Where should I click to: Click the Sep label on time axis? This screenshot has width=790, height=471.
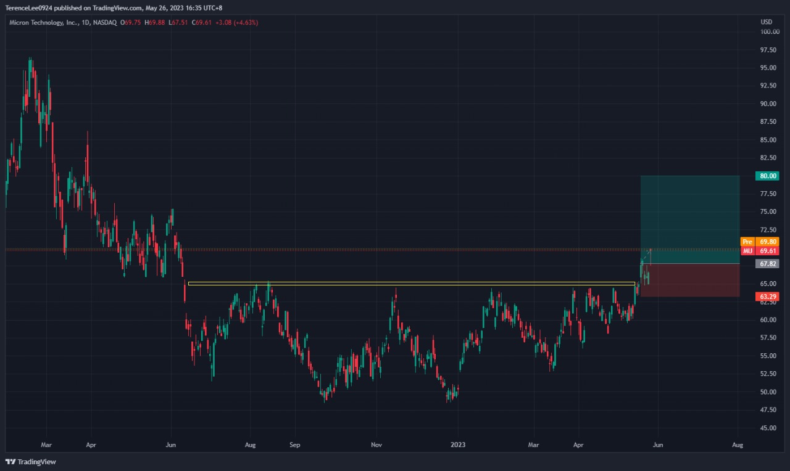coord(294,444)
